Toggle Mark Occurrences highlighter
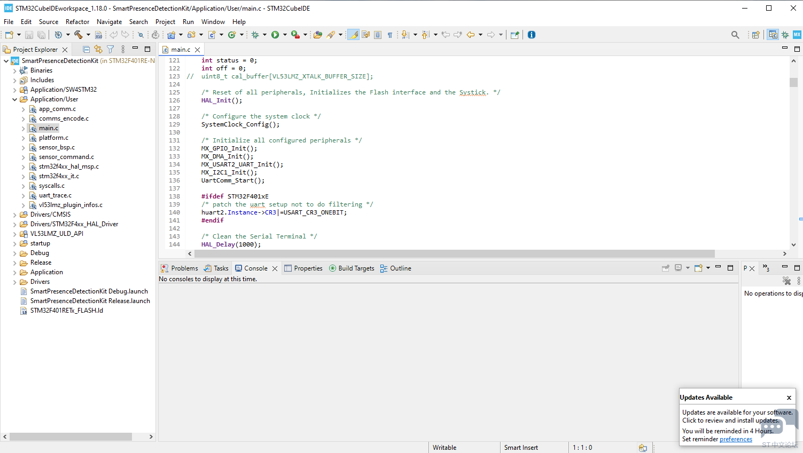The width and height of the screenshot is (803, 453). pyautogui.click(x=353, y=35)
